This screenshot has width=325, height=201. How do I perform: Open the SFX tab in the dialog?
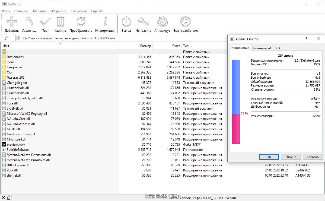(x=278, y=48)
